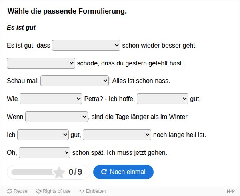Image resolution: width=240 pixels, height=196 pixels.
Task: Click the H5P logo icon
Action: click(230, 191)
